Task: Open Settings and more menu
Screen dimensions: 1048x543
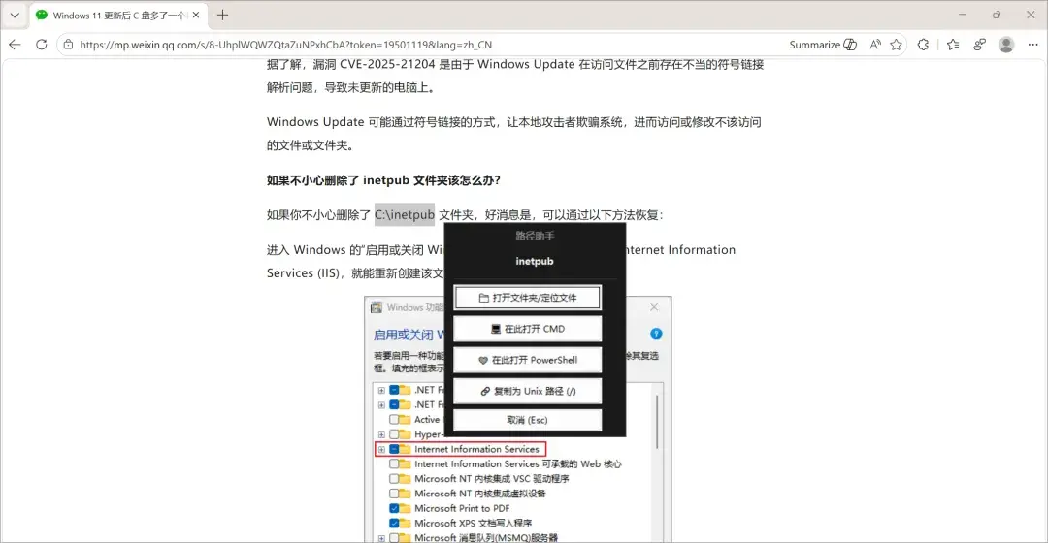Action: (x=1032, y=45)
